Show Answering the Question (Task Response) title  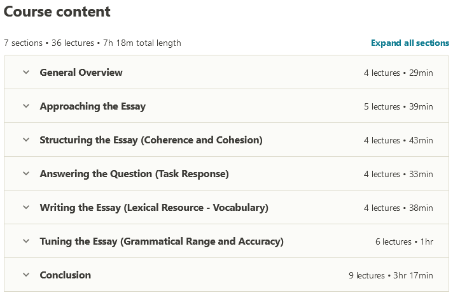tap(134, 174)
